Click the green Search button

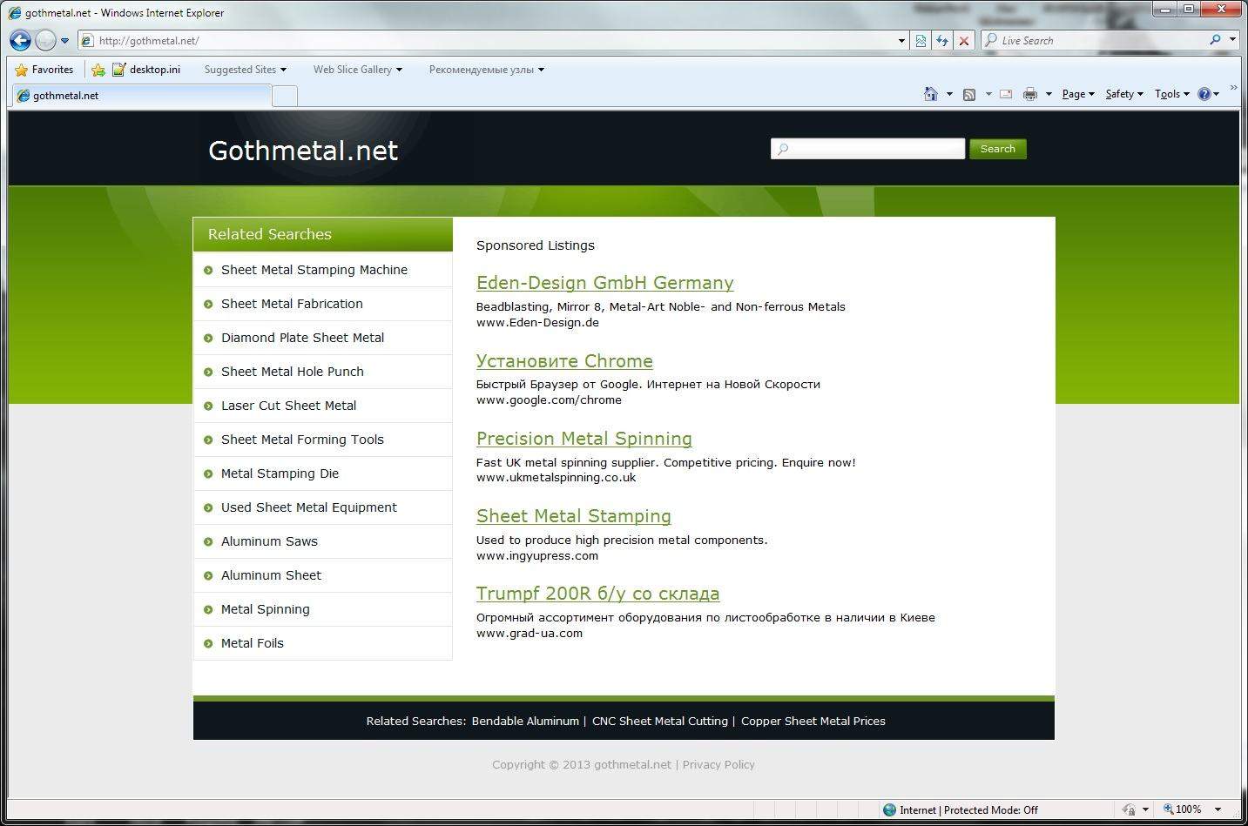click(x=998, y=149)
